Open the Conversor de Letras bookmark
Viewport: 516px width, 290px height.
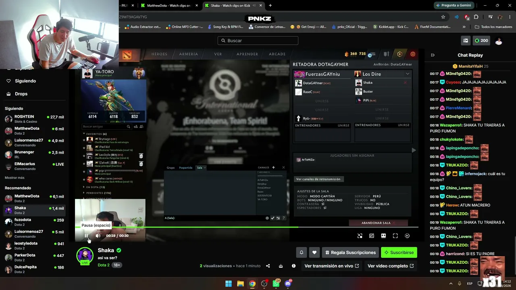point(267,27)
